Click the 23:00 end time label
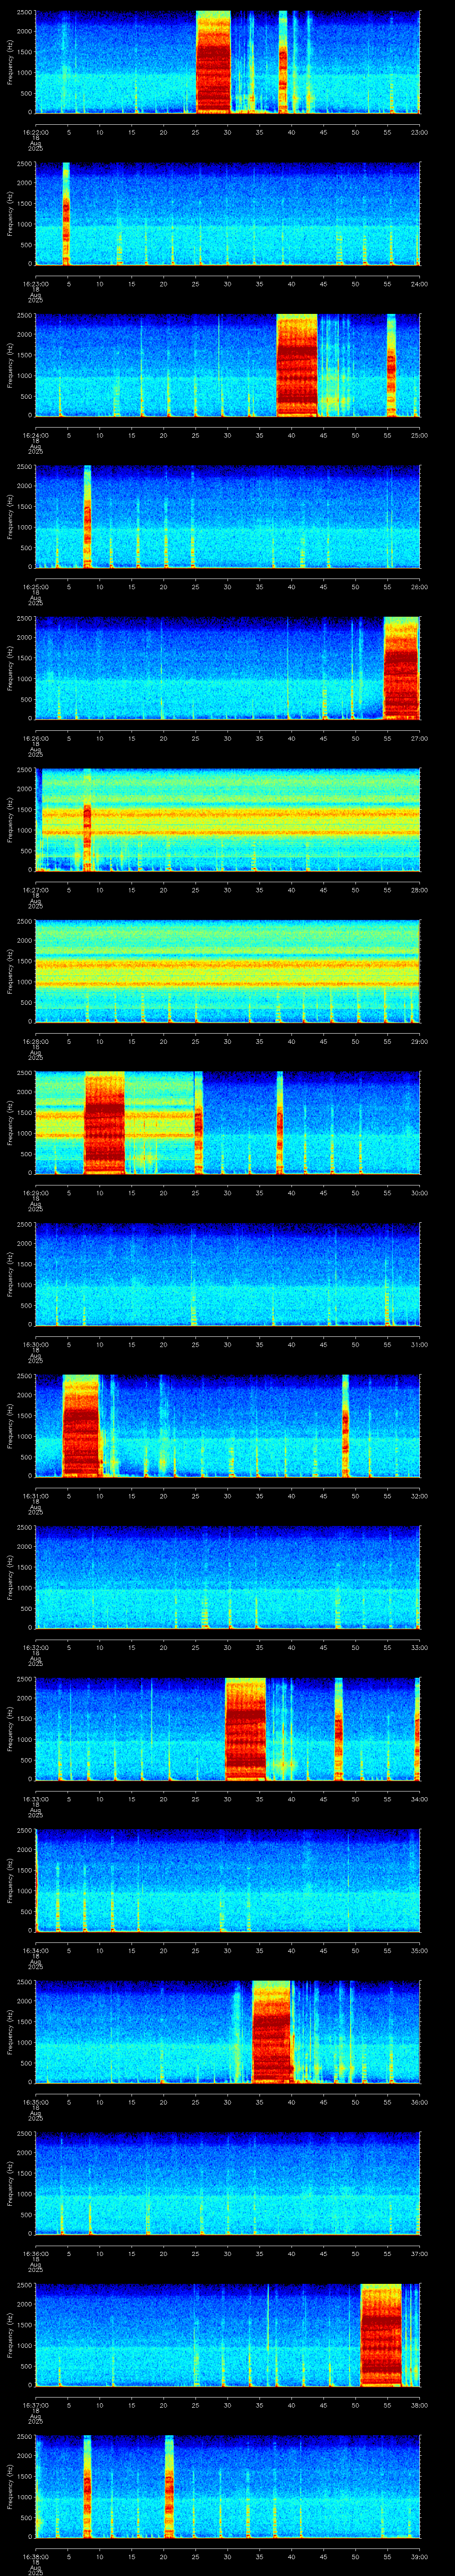The image size is (455, 2576). [x=419, y=132]
